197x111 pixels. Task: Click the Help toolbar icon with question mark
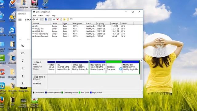[46, 19]
